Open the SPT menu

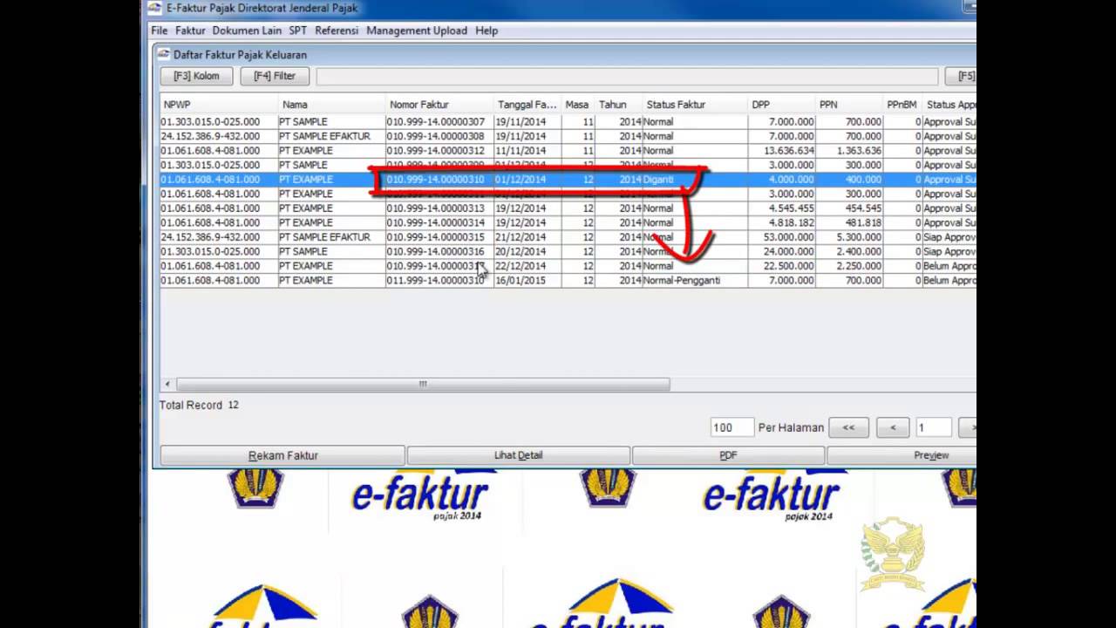point(298,31)
